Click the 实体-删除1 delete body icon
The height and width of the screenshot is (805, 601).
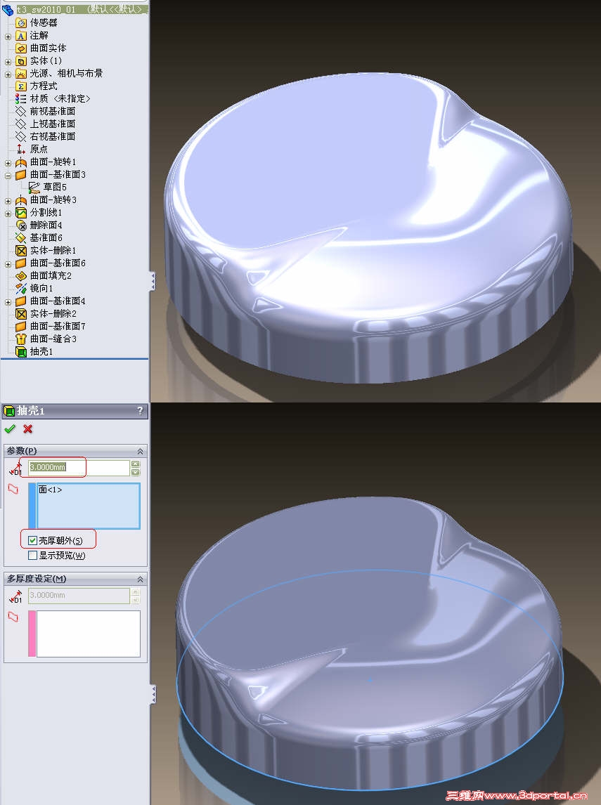[21, 250]
